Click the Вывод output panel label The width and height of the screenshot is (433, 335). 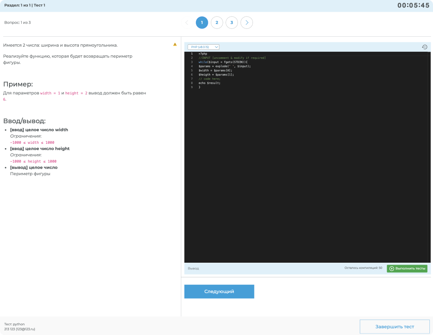coord(194,269)
